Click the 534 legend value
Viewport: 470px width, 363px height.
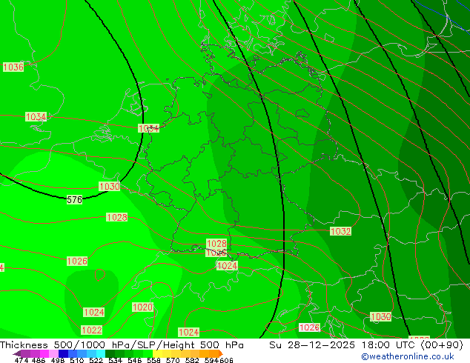115,360
